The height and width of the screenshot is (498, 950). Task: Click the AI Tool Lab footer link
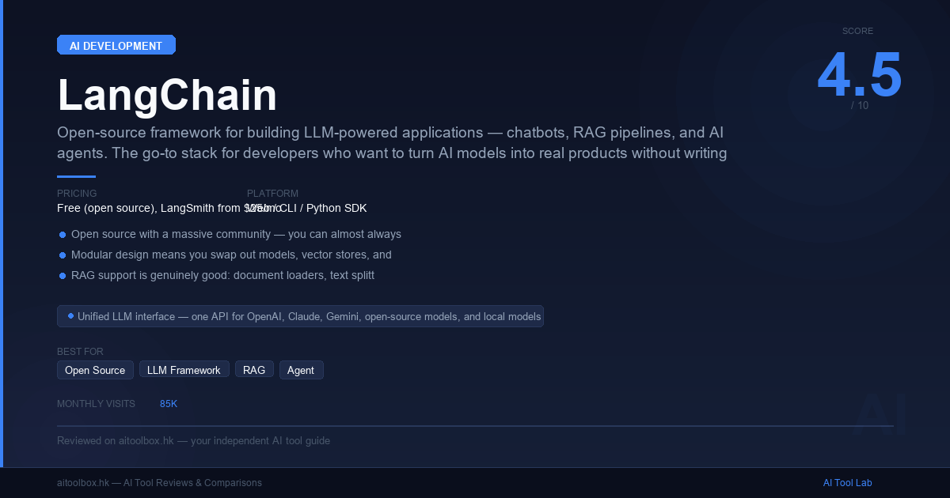tap(847, 483)
